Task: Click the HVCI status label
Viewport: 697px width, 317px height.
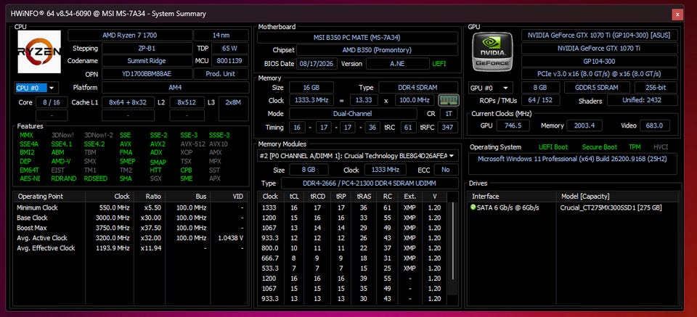Action: pos(661,147)
